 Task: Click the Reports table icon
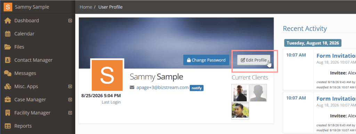point(8,126)
